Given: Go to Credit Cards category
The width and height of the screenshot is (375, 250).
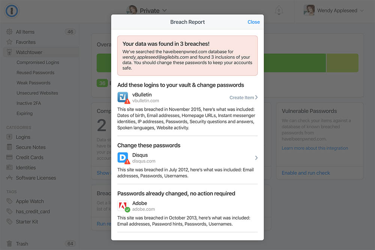Looking at the screenshot, I should [30, 157].
